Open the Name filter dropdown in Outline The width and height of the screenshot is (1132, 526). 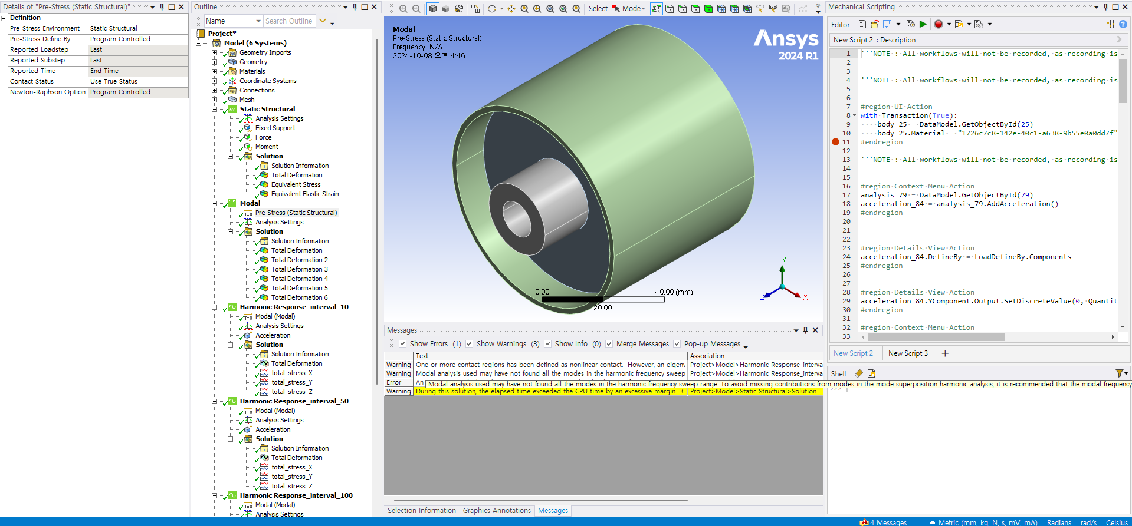click(x=258, y=21)
